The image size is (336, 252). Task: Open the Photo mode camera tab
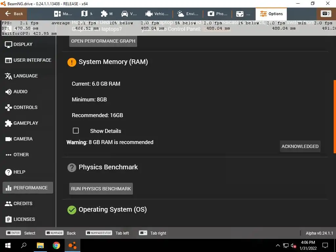tap(217, 14)
